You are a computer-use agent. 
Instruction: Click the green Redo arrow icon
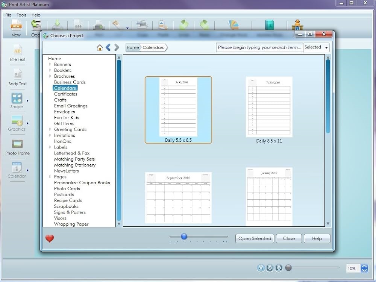click(204, 25)
